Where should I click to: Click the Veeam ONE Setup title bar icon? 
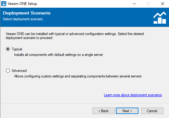click(4, 4)
